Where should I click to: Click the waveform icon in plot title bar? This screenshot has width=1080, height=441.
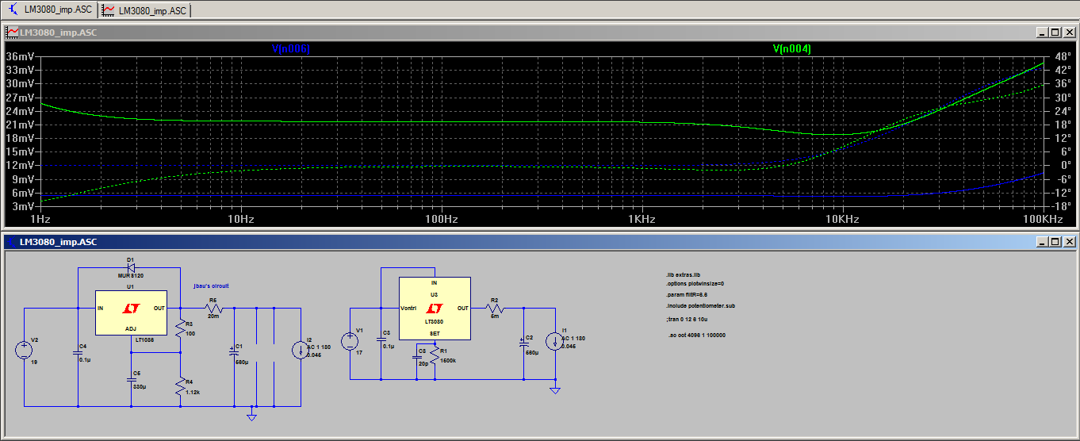pos(12,32)
